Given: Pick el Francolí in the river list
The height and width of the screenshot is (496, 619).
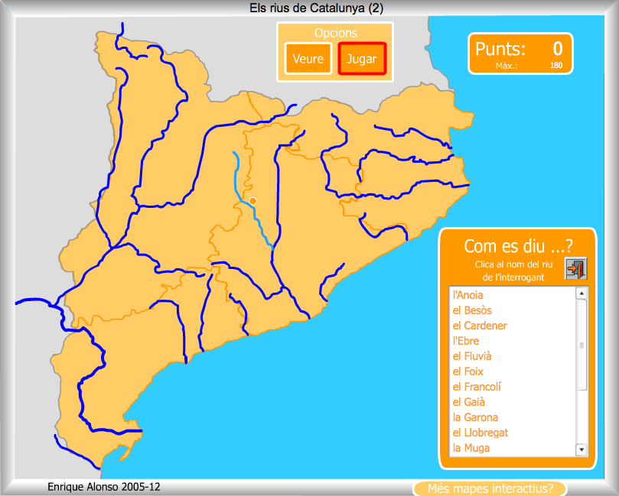Looking at the screenshot, I should point(477,387).
